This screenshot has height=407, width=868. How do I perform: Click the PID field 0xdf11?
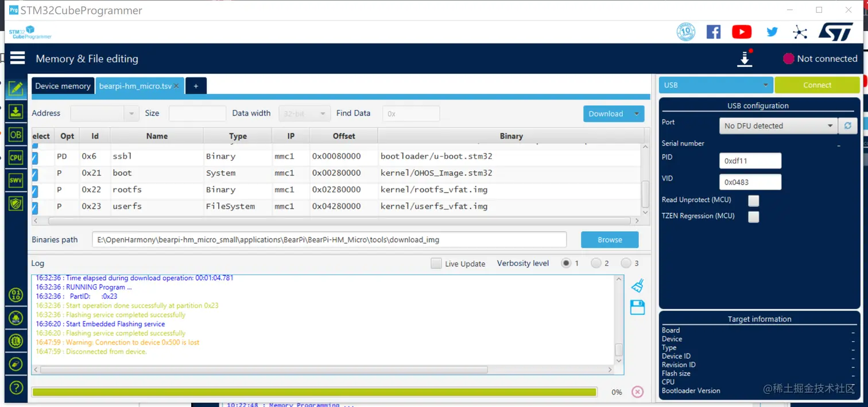pyautogui.click(x=750, y=161)
